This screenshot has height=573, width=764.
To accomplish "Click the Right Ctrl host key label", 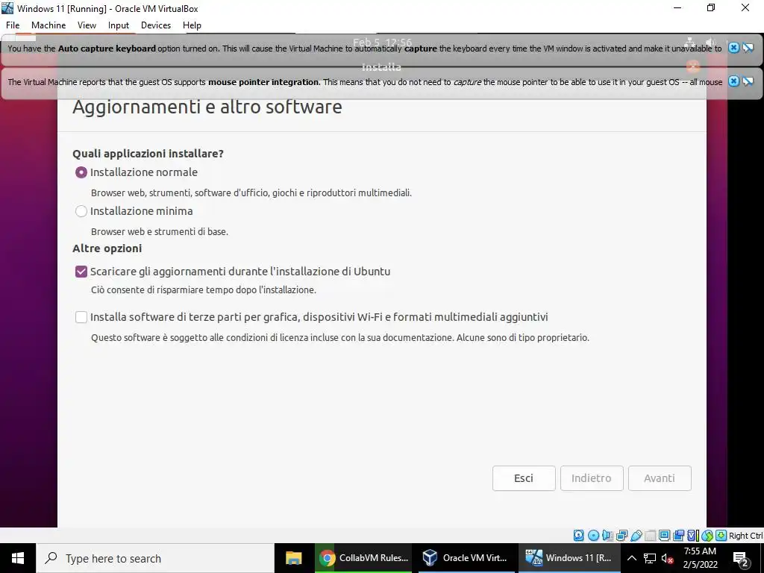I will 745,536.
